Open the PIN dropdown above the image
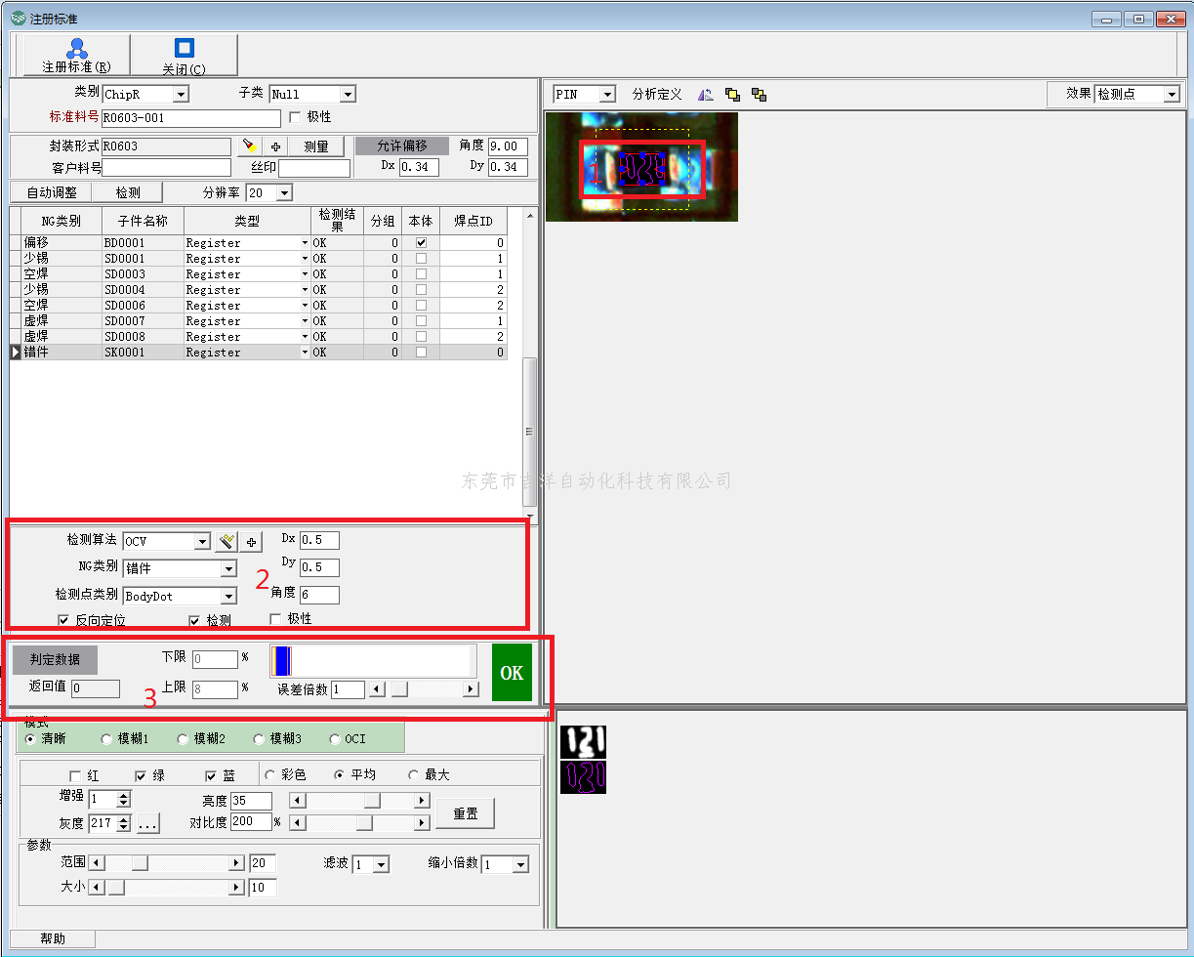Image resolution: width=1194 pixels, height=957 pixels. click(607, 95)
